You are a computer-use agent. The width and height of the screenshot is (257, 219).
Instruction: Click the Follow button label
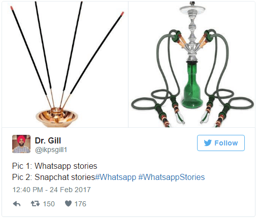(x=226, y=143)
